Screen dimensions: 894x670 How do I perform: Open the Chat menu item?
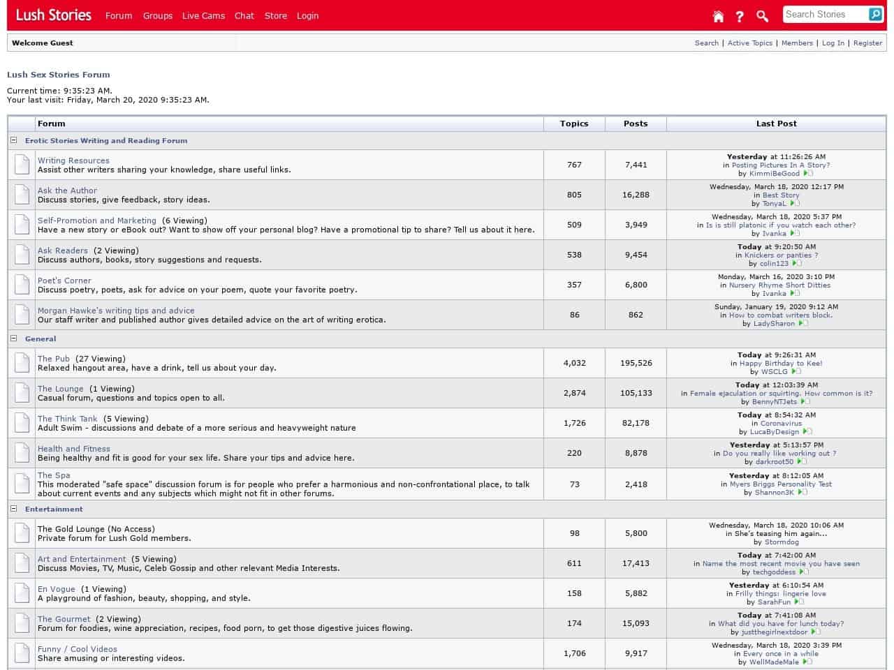tap(244, 15)
